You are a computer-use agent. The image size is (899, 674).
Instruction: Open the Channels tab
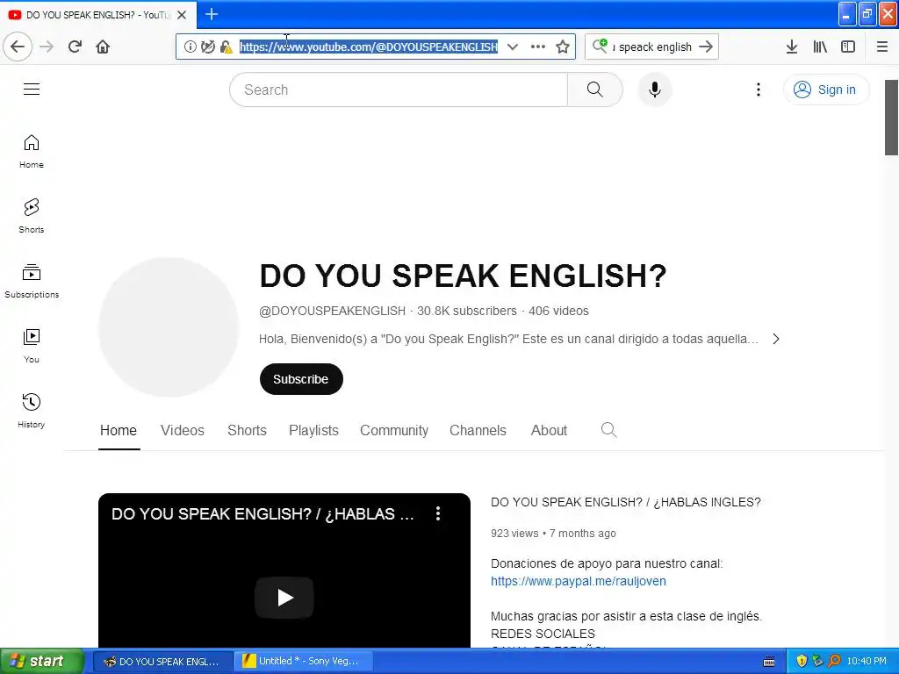click(x=478, y=430)
